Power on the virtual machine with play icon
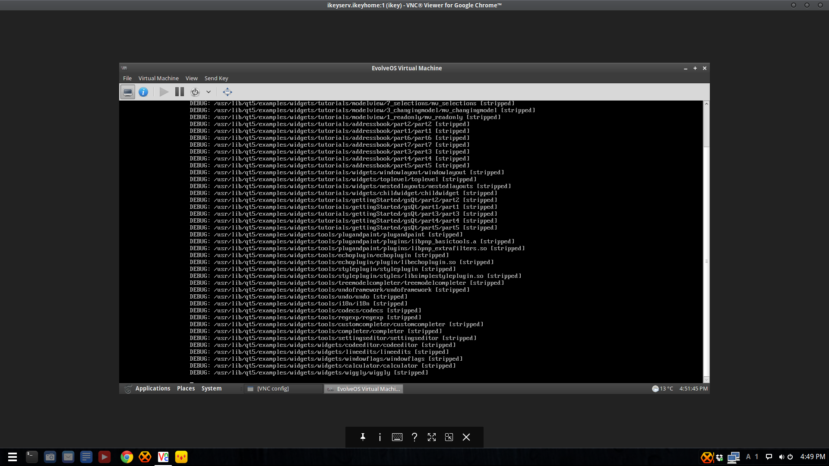 [164, 92]
